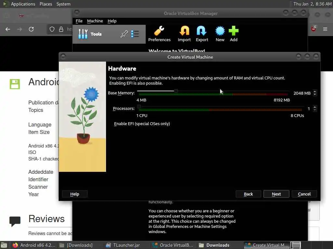Click the workspace switcher in bottom panel

(x=296, y=245)
